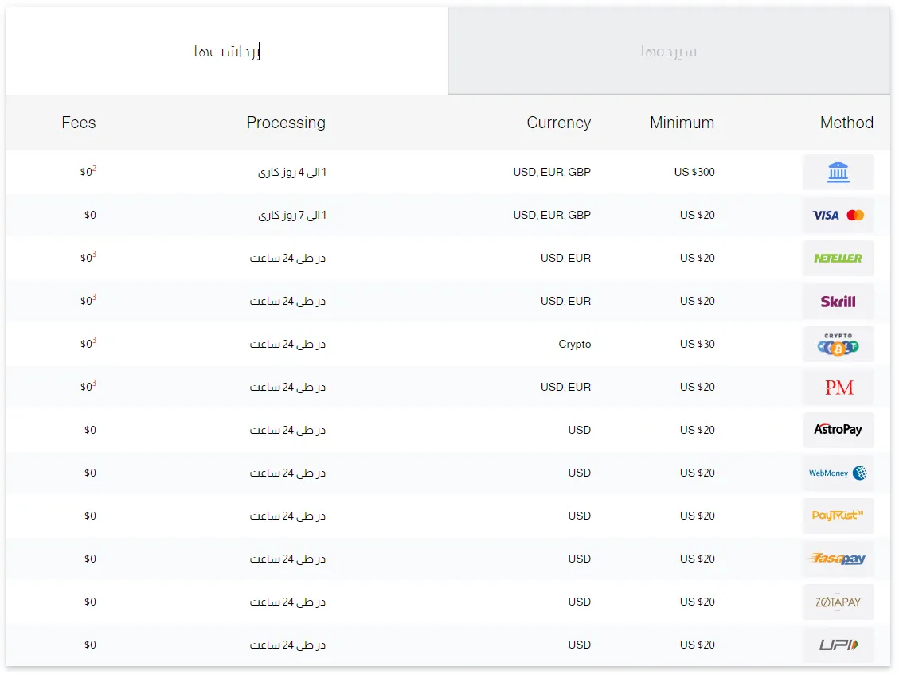Select the ZotaPay logo
Screen dimensions: 899x674
838,602
